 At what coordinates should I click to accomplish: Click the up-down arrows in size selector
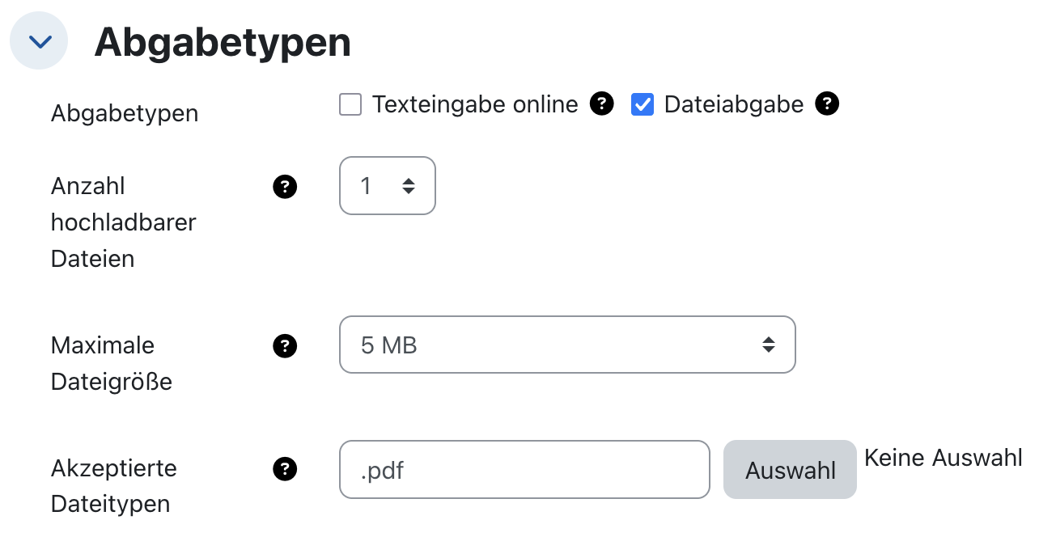(768, 345)
